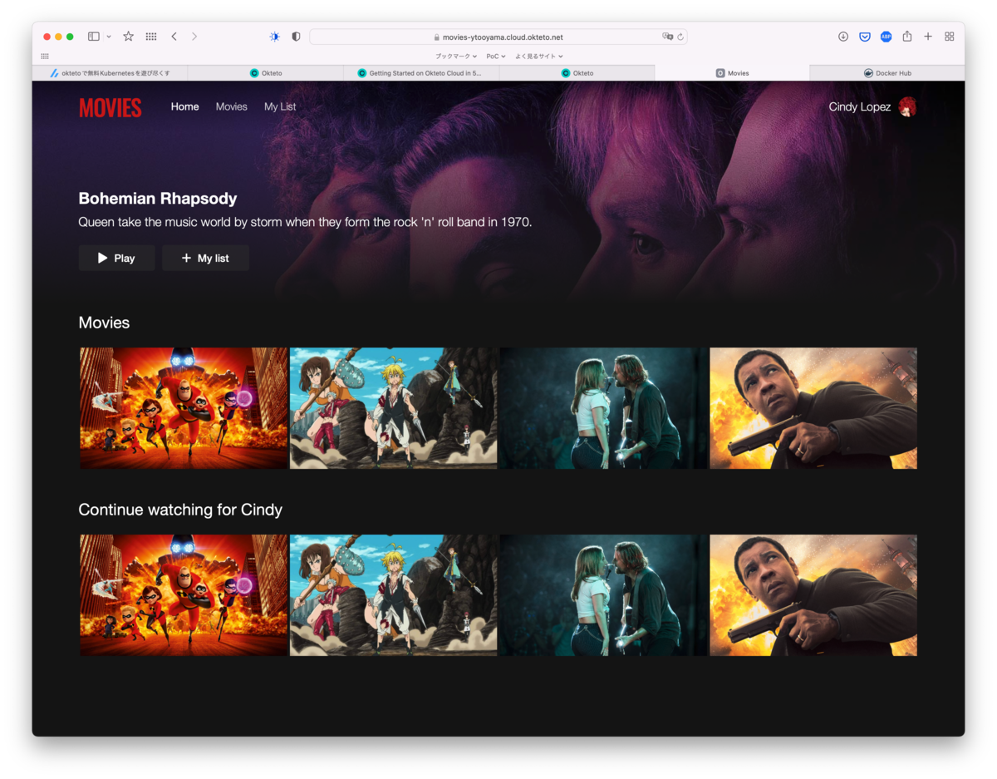Image resolution: width=997 pixels, height=779 pixels.
Task: Open My List in site navigation
Action: click(280, 106)
